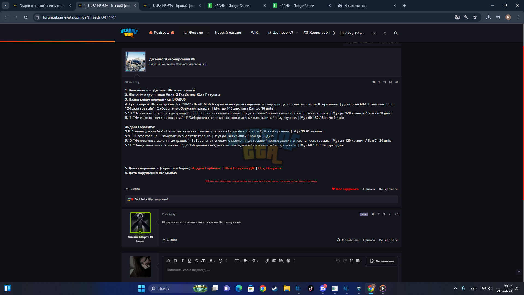The width and height of the screenshot is (524, 295).
Task: Open the Ігровий магазин menu item
Action: click(x=228, y=33)
